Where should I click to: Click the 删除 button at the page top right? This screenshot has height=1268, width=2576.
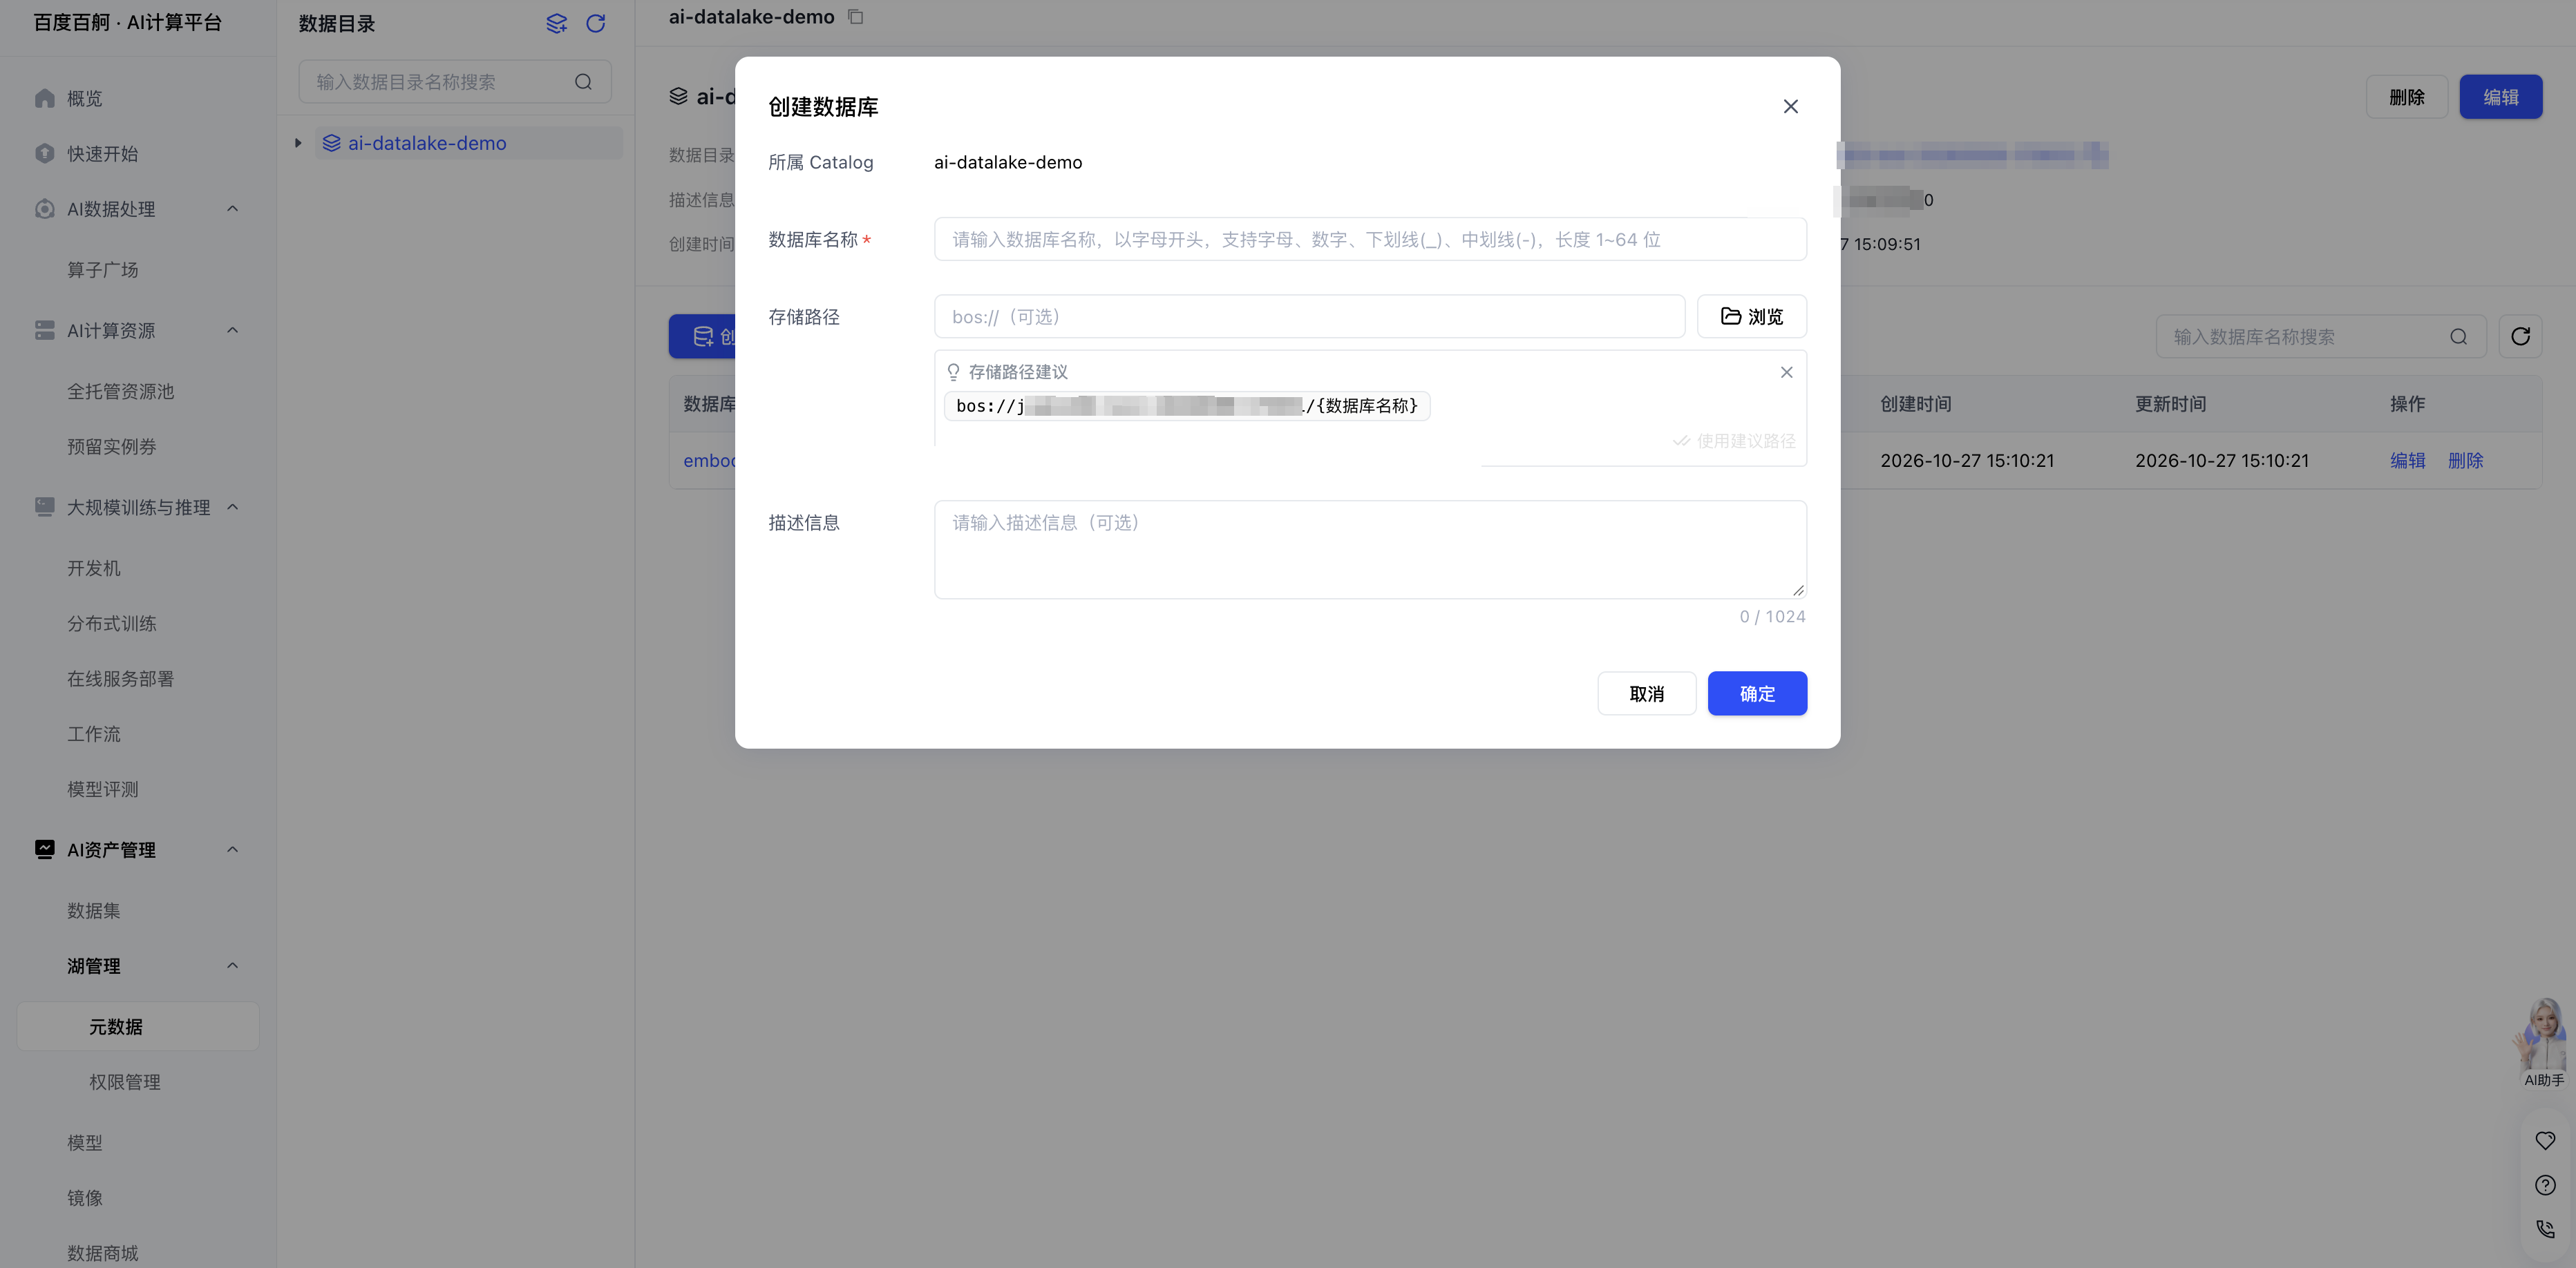pyautogui.click(x=2406, y=97)
